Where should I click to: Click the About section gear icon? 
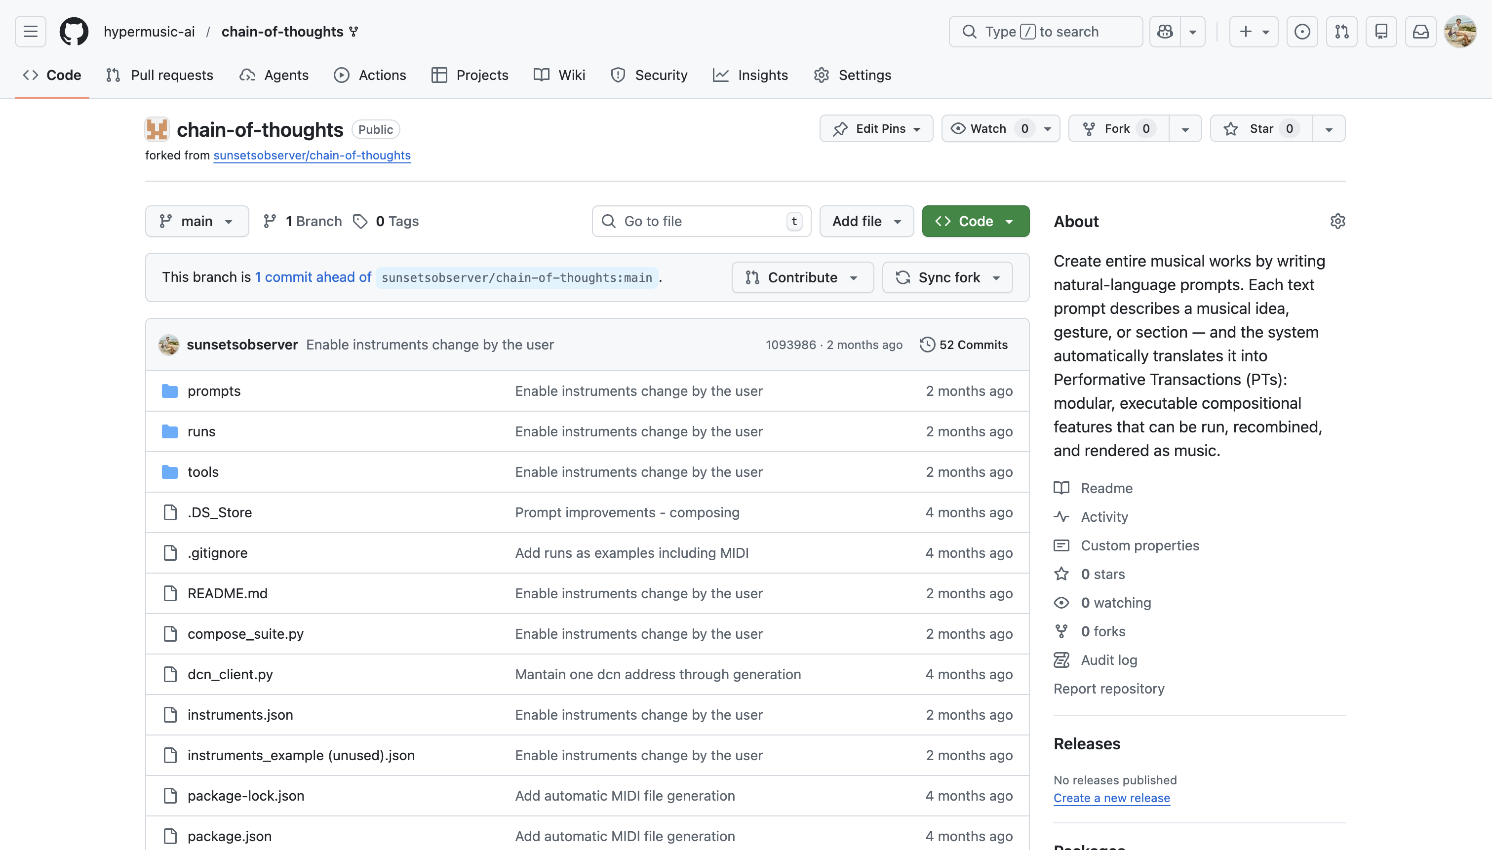point(1337,221)
